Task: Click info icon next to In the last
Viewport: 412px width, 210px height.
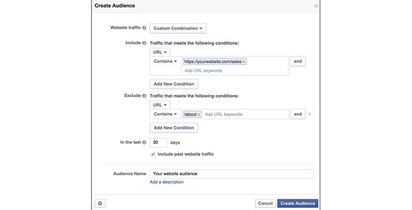Action: click(x=144, y=142)
